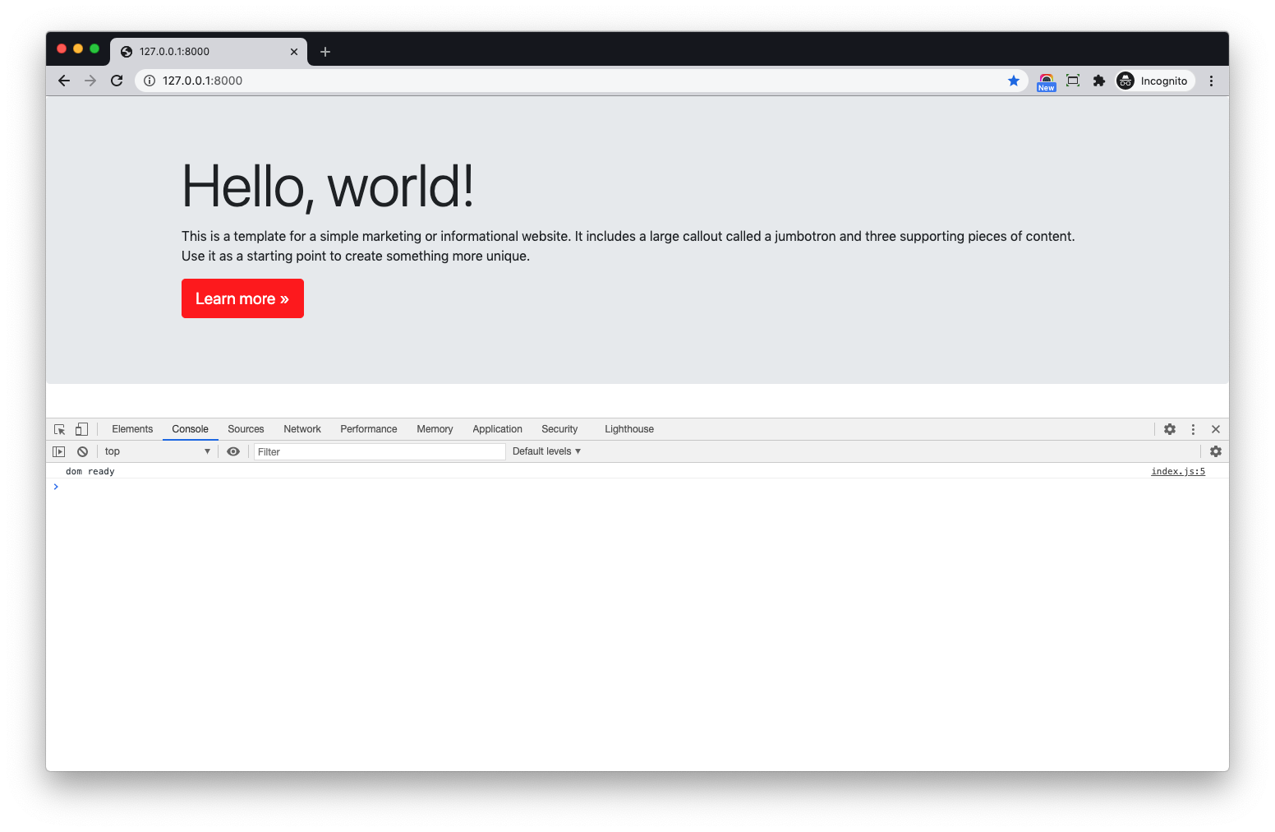Show the console sidebar panel
Screen dimensions: 1275x832
click(59, 451)
